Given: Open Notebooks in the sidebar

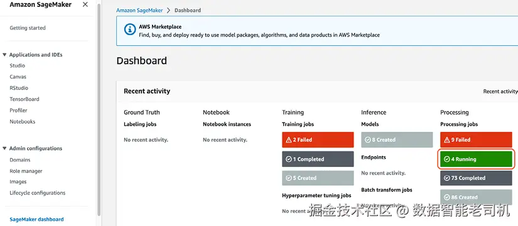Looking at the screenshot, I should pos(23,122).
